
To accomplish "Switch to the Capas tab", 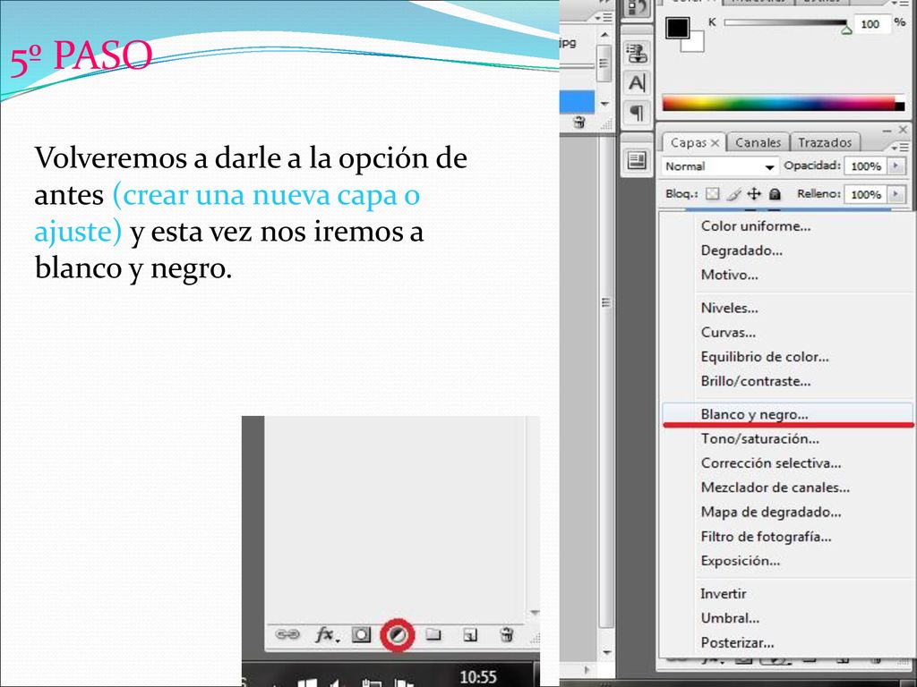I will [x=689, y=142].
